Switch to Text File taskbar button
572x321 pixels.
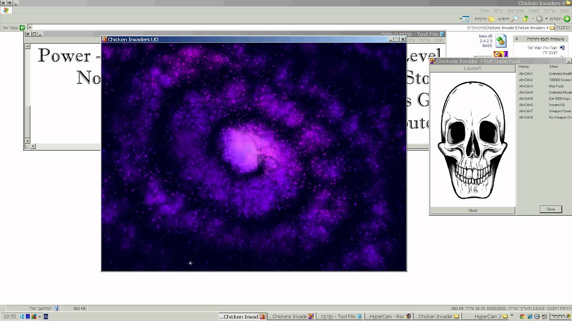coord(339,317)
